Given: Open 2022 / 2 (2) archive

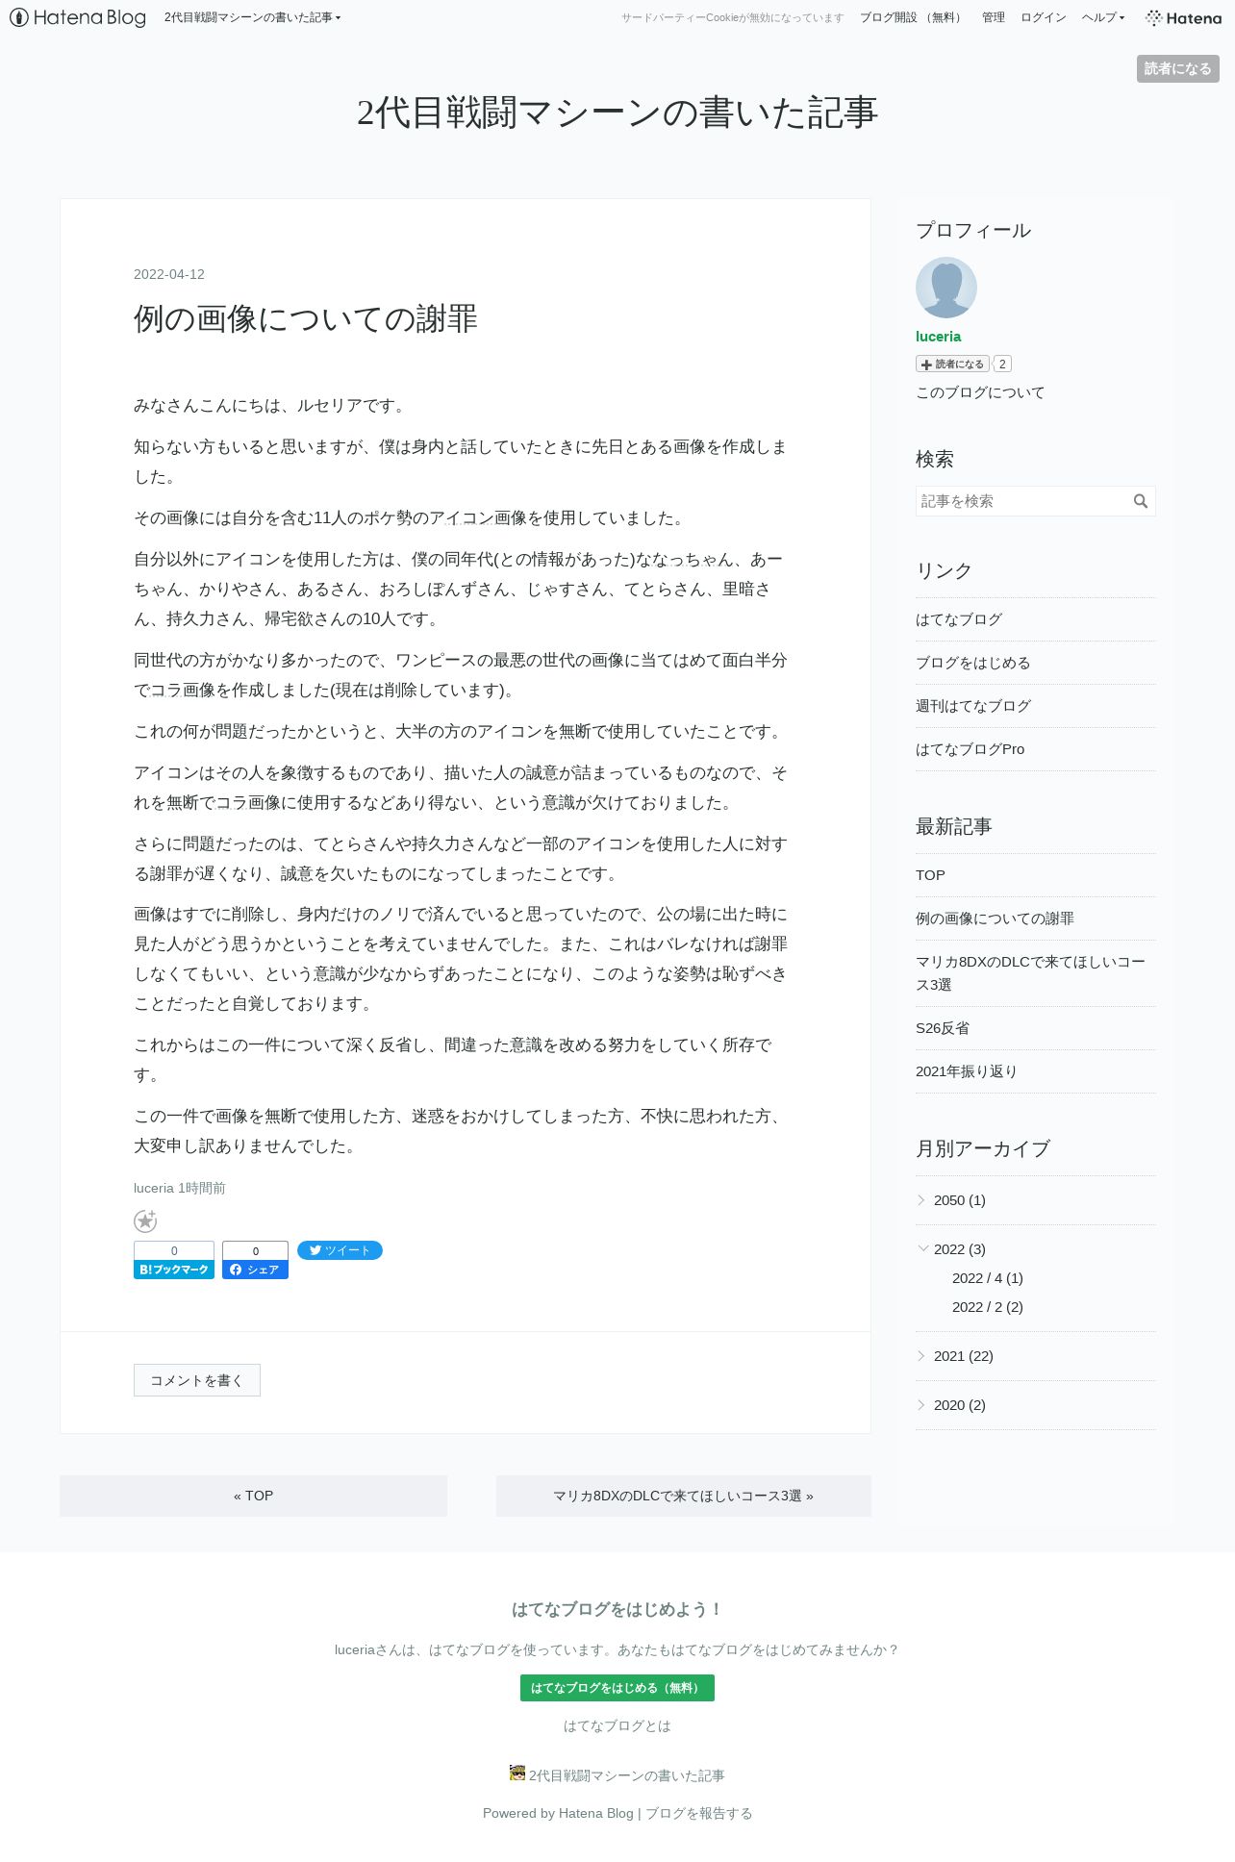Looking at the screenshot, I should (988, 1307).
